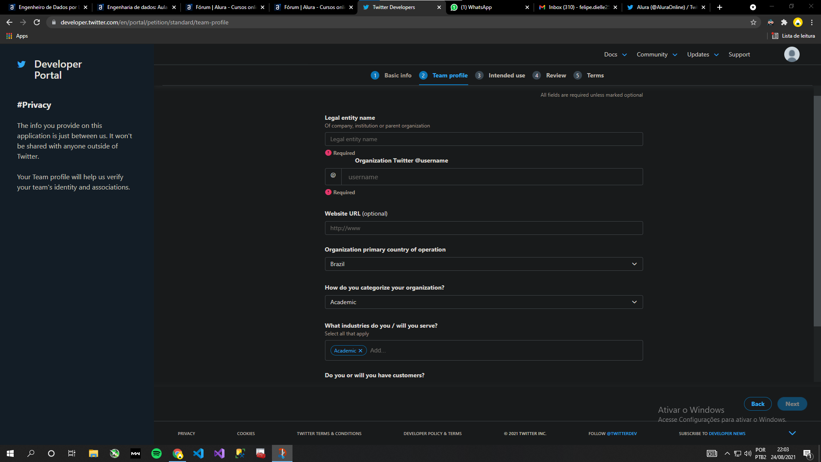Viewport: 821px width, 462px height.
Task: Click the Website URL optional input field
Action: coord(484,227)
